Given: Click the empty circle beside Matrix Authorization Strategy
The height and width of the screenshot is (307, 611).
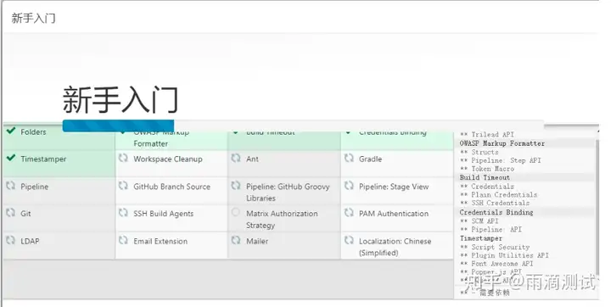Looking at the screenshot, I should [236, 212].
